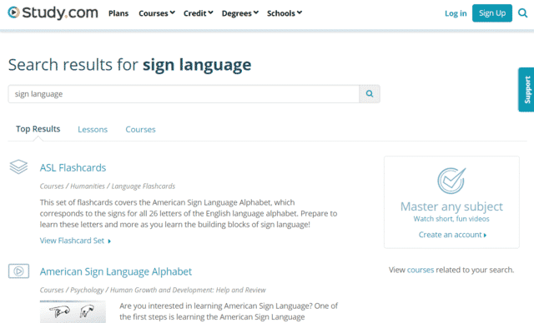Click the Log in link

point(456,13)
